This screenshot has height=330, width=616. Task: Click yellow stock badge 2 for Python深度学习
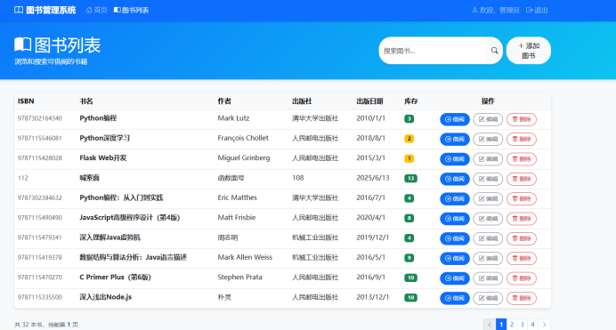(x=409, y=139)
